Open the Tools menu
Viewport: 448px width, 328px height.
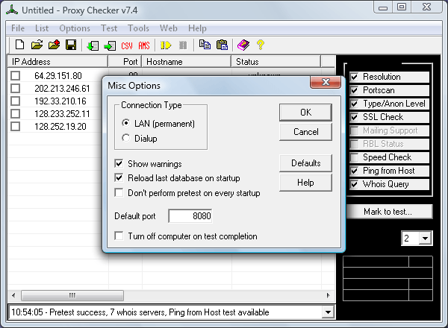(138, 28)
